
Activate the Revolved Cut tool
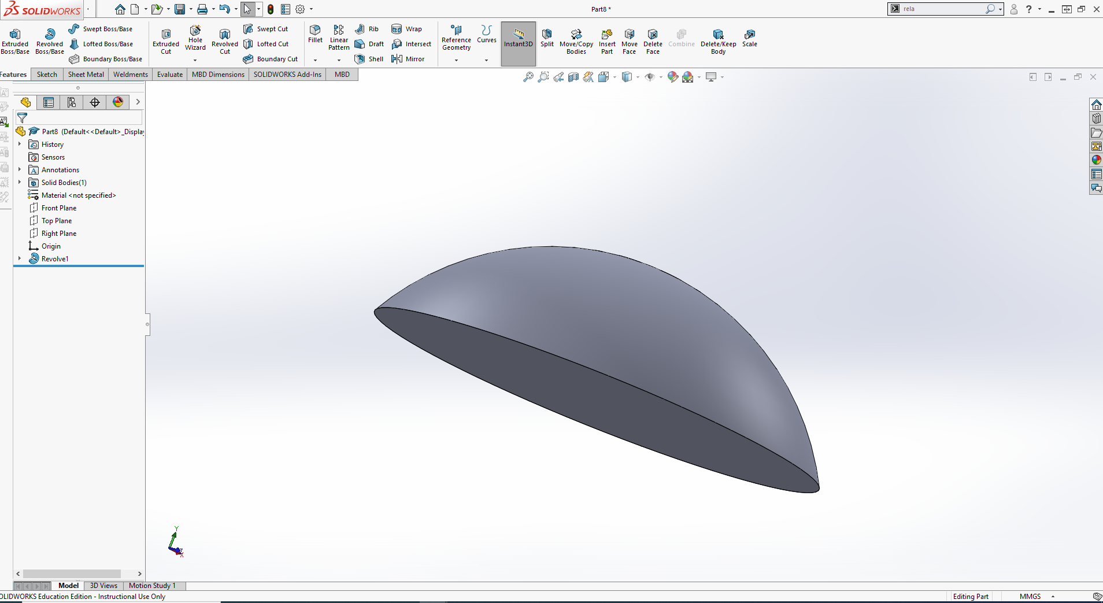click(225, 41)
